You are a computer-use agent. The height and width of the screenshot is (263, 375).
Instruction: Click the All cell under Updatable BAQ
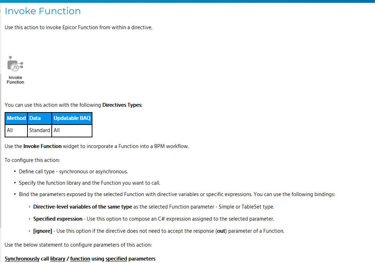coord(57,130)
